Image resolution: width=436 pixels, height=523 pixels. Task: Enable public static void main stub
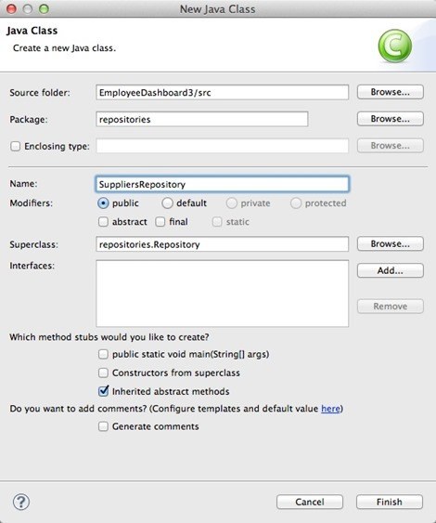coord(103,354)
